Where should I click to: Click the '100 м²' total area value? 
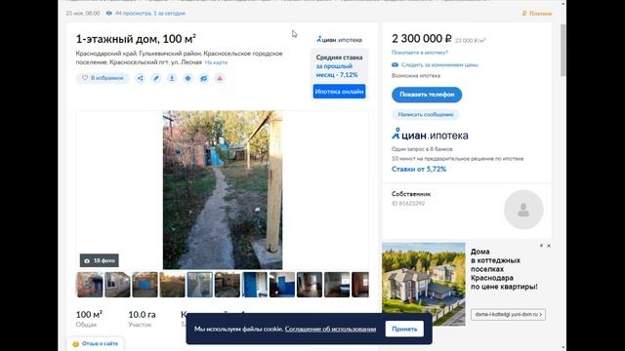click(89, 314)
